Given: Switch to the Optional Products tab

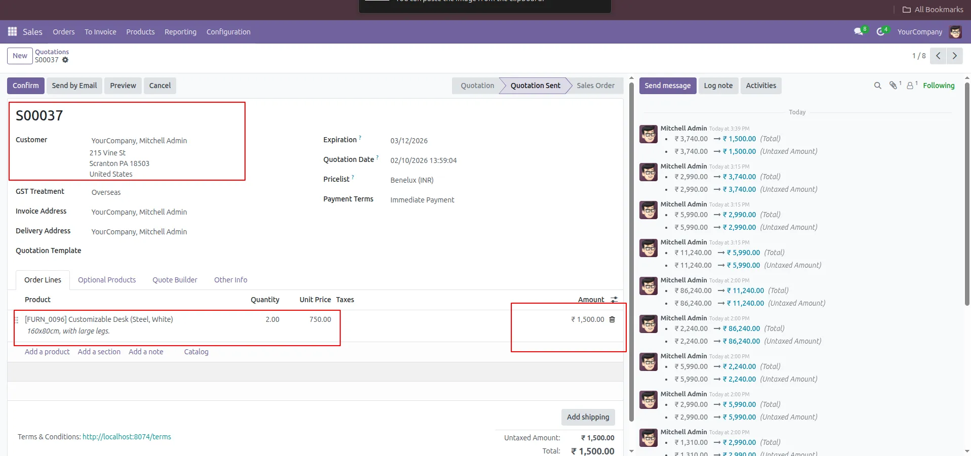Looking at the screenshot, I should (107, 280).
